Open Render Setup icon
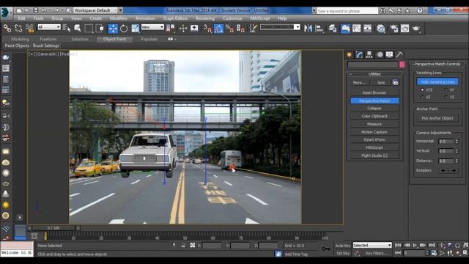 [x=394, y=29]
